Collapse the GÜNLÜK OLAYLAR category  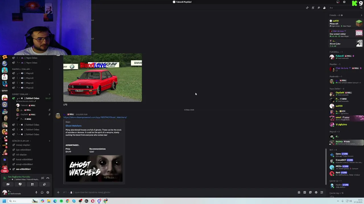pyautogui.click(x=21, y=141)
